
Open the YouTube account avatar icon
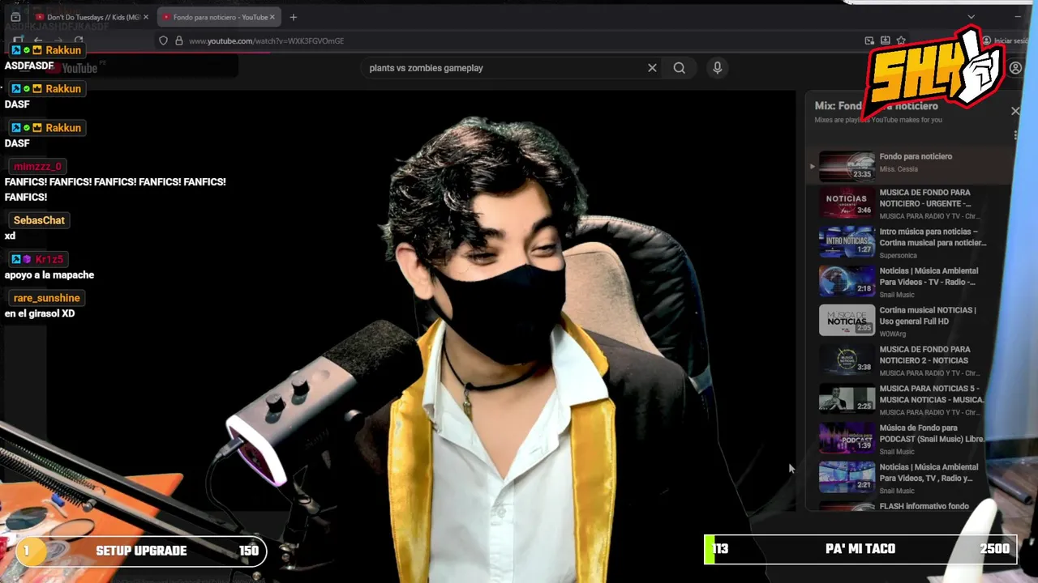pyautogui.click(x=1015, y=69)
